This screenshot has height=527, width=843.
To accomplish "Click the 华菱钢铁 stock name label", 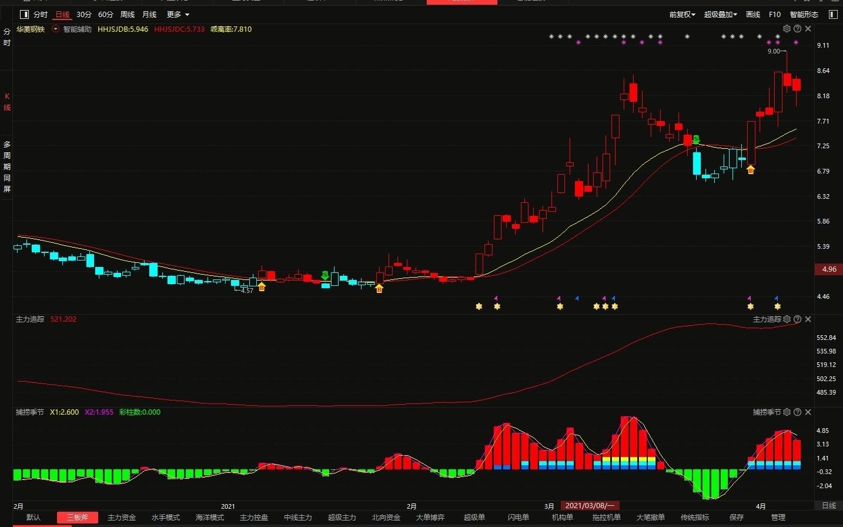I will pos(31,29).
